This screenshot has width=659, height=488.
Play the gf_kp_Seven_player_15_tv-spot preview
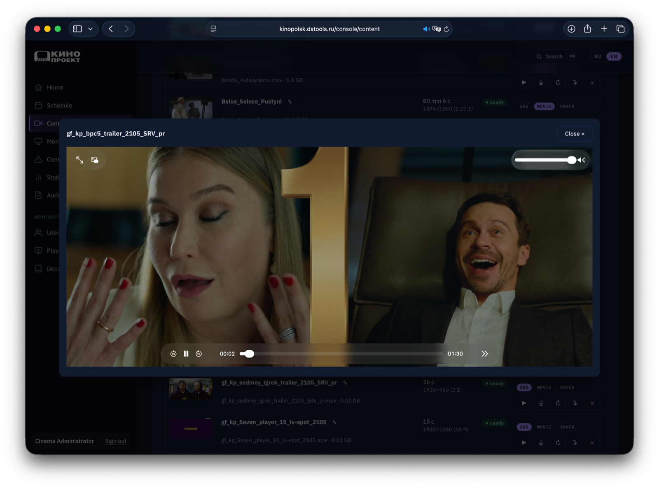pyautogui.click(x=524, y=443)
